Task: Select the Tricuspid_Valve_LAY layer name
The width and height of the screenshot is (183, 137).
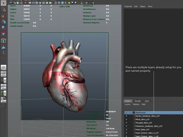Action: coord(144,123)
